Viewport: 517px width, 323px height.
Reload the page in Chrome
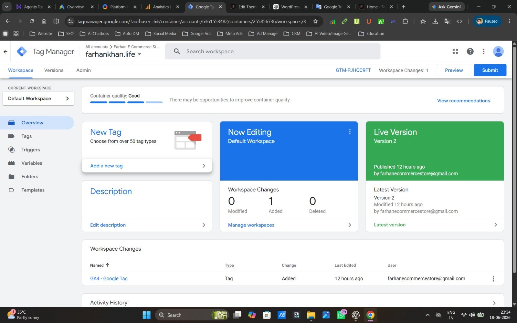[32, 21]
